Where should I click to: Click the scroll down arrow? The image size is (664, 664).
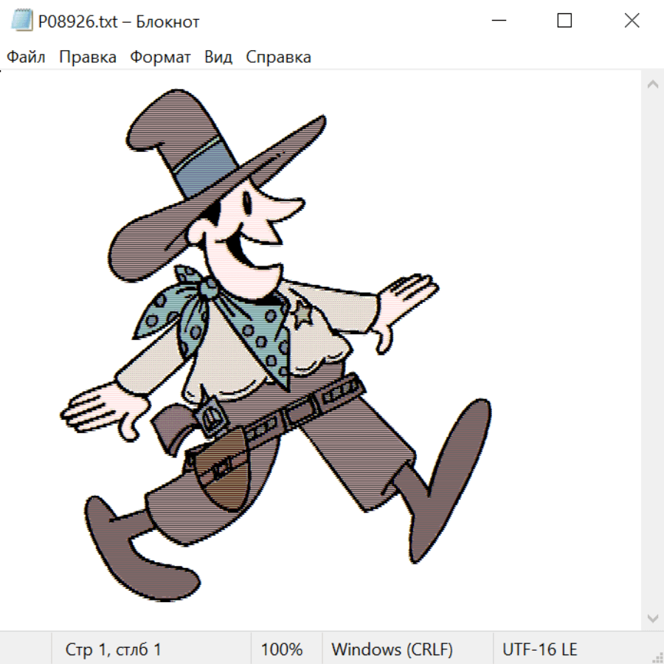point(652,618)
